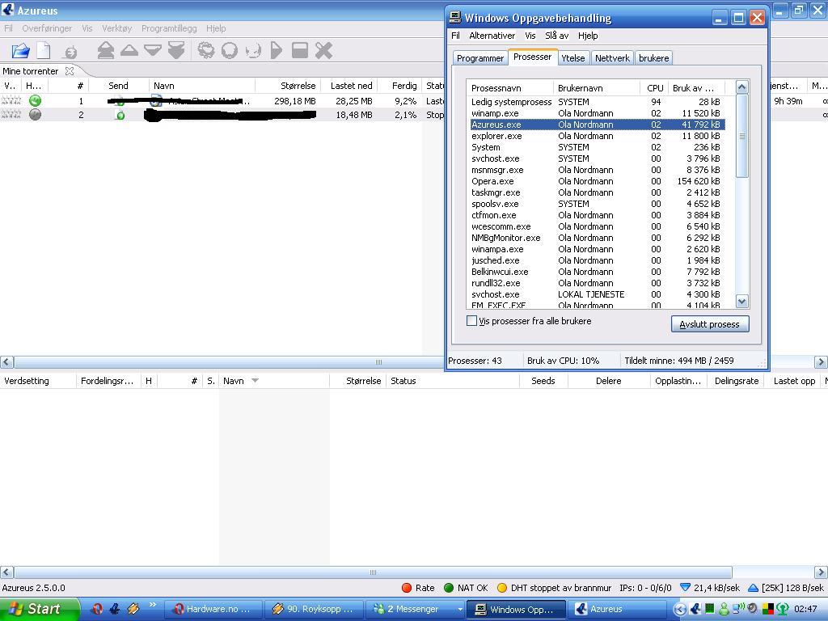Image resolution: width=828 pixels, height=621 pixels.
Task: Click the Winamp quick launch icon
Action: pos(133,609)
